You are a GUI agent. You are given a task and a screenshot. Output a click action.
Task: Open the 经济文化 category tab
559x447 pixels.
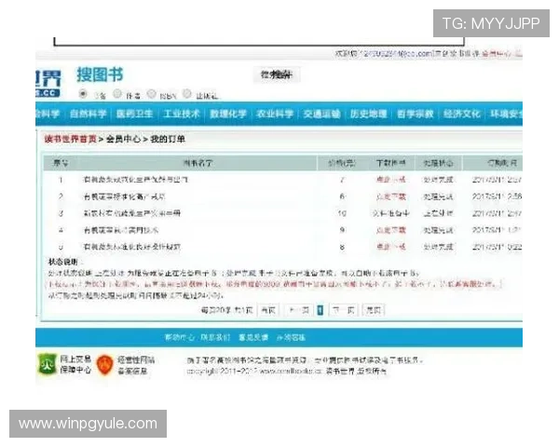pos(462,114)
